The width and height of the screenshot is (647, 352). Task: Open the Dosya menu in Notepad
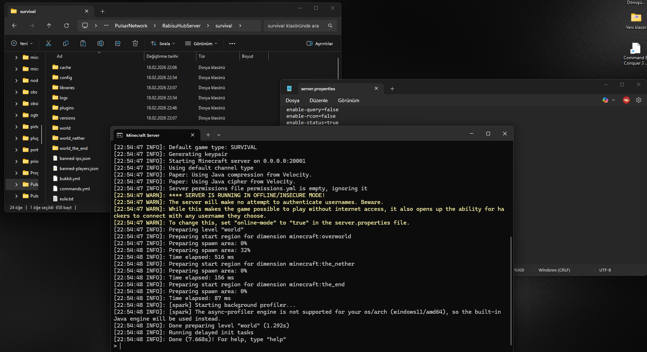tap(292, 101)
